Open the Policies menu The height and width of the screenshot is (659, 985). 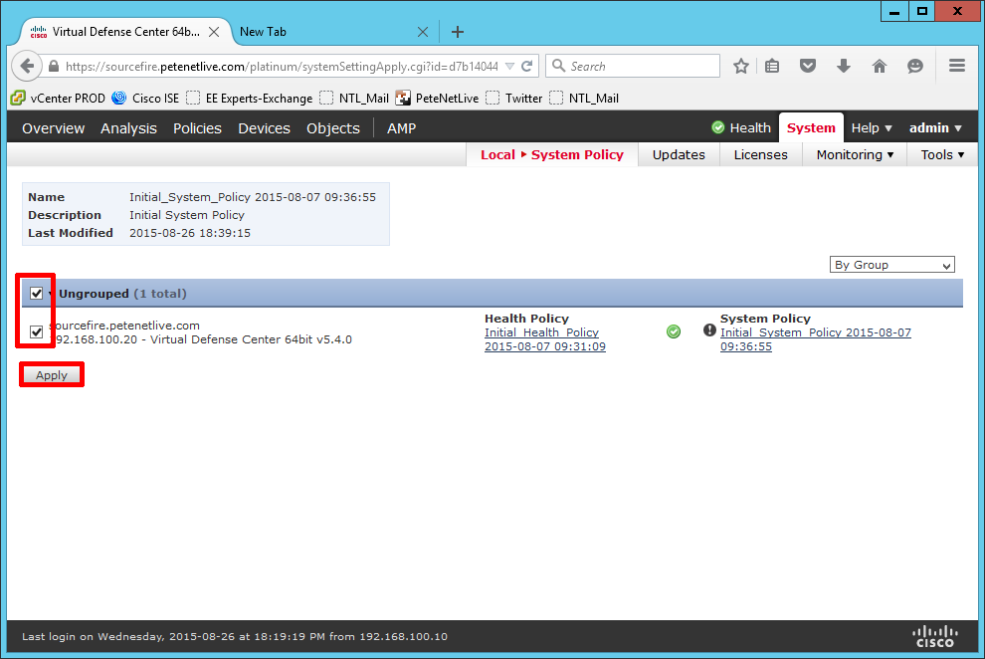(x=197, y=128)
